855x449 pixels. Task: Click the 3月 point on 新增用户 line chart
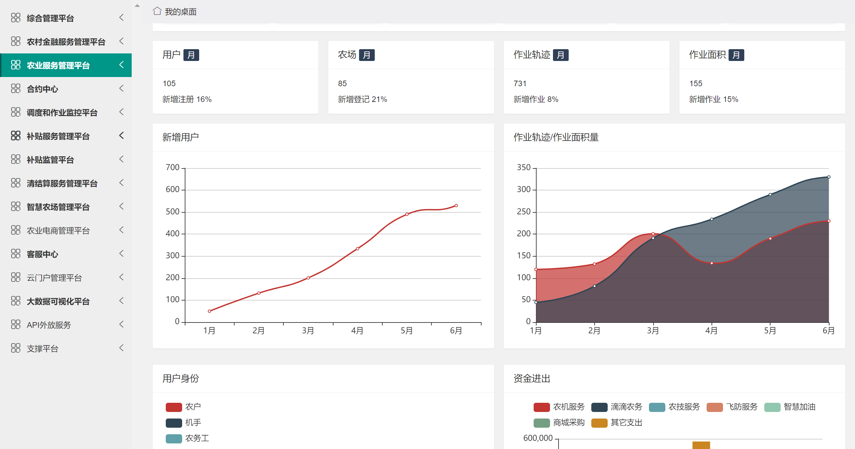(308, 278)
